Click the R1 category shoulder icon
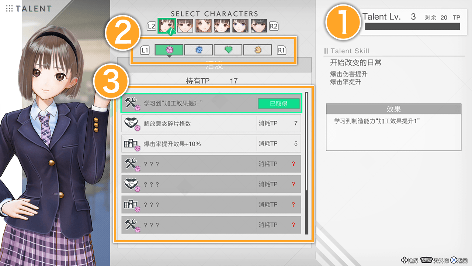The image size is (472, 266). click(282, 50)
